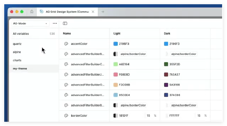Edit the Light borderColor opacity value 15
Viewport: 227px width, 126px height.
[x=148, y=116]
